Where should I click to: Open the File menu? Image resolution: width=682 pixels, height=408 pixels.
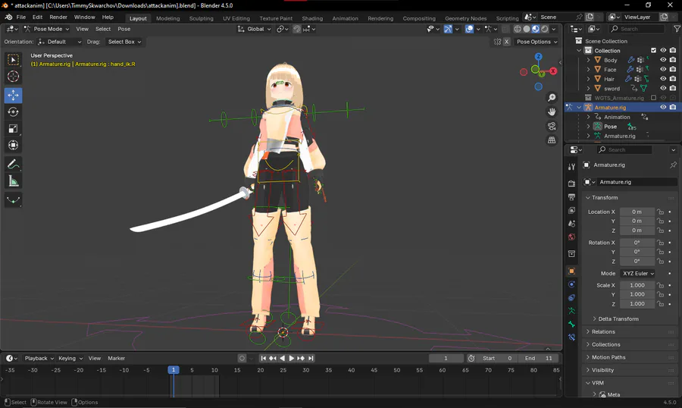[x=21, y=17]
